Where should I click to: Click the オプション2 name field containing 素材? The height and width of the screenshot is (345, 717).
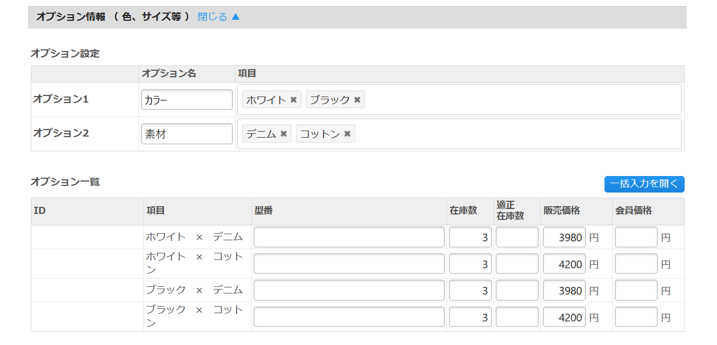(187, 134)
